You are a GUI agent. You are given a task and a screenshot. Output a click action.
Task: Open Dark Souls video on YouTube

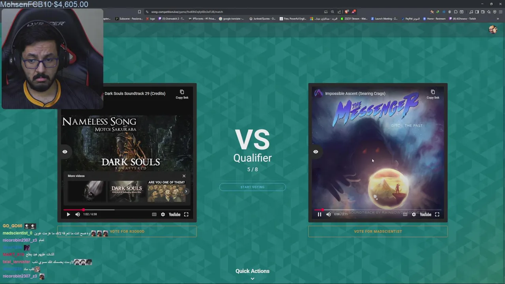pyautogui.click(x=174, y=214)
